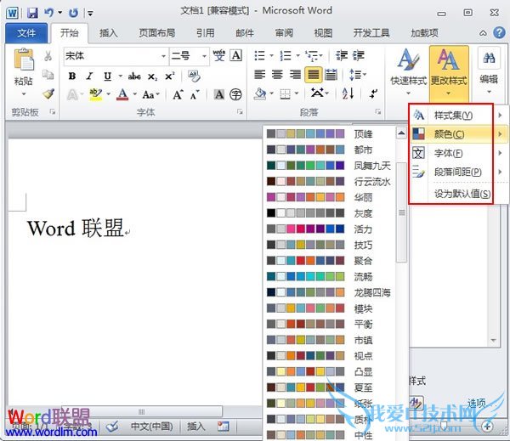Toggle justified paragraph alignment
Viewport: 510px width, 441px height.
(314, 75)
